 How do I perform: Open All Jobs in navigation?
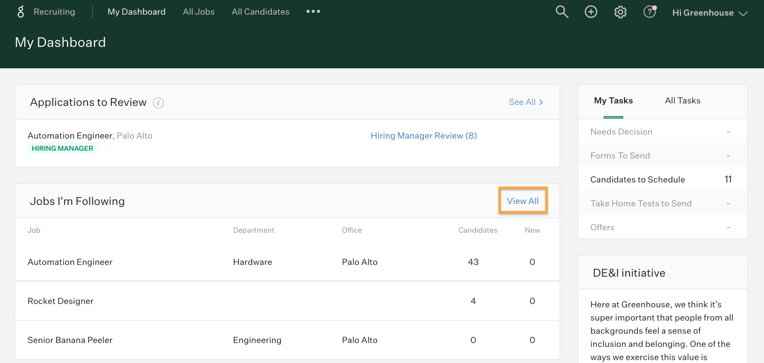[x=198, y=12]
